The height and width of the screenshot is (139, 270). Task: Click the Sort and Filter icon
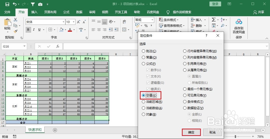tap(222, 20)
